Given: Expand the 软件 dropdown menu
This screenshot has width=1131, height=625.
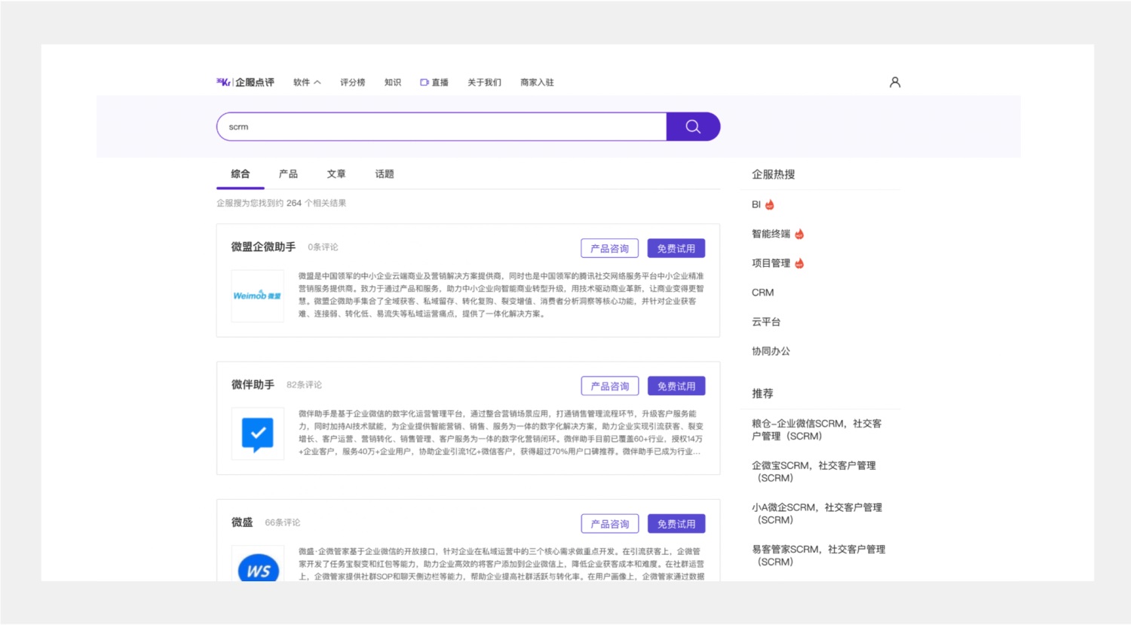Looking at the screenshot, I should tap(307, 82).
